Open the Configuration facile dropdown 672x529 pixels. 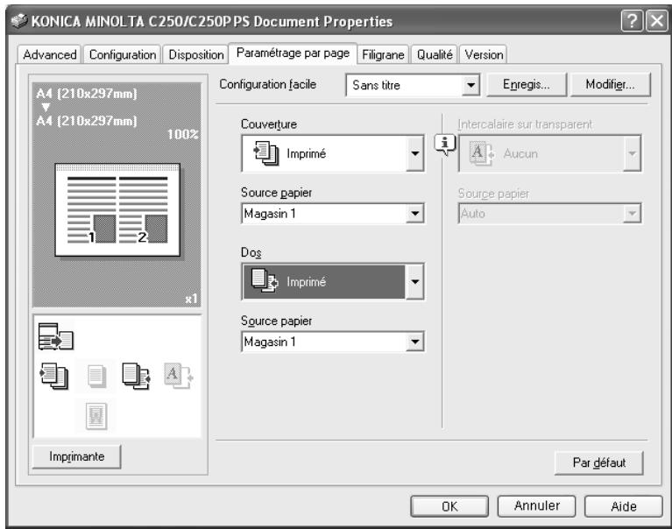pyautogui.click(x=470, y=85)
